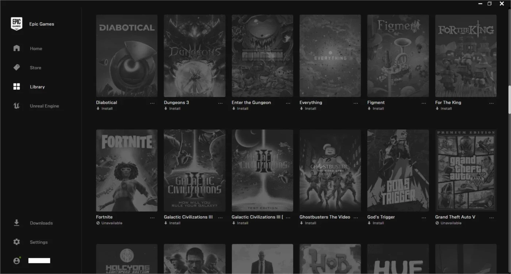Click the Unavailable status under Fortnite

click(x=112, y=223)
